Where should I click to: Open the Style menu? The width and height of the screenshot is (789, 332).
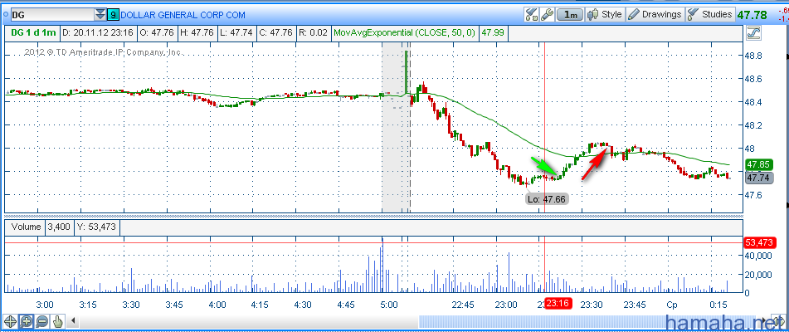click(x=605, y=15)
